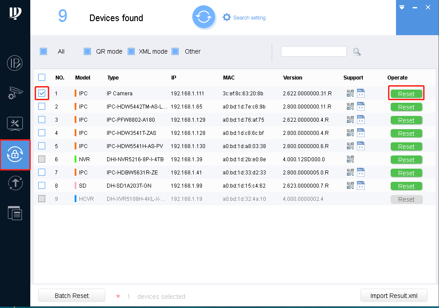
Task: Click Import Result.xml button
Action: [x=394, y=296]
